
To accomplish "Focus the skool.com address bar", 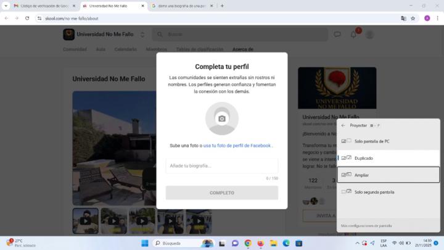I will [x=218, y=19].
